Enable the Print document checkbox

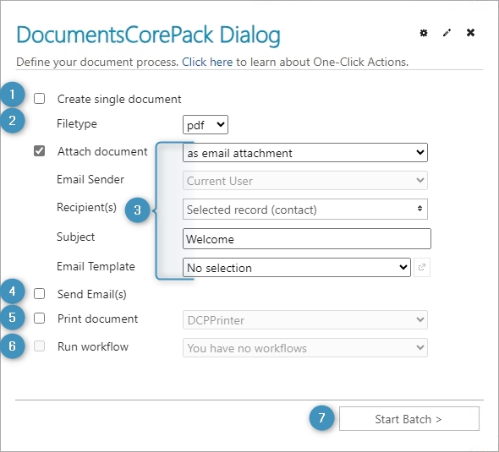point(40,319)
